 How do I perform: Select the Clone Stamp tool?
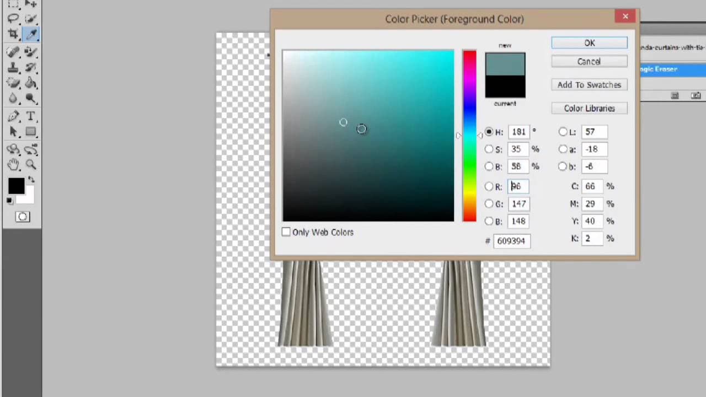pyautogui.click(x=13, y=68)
